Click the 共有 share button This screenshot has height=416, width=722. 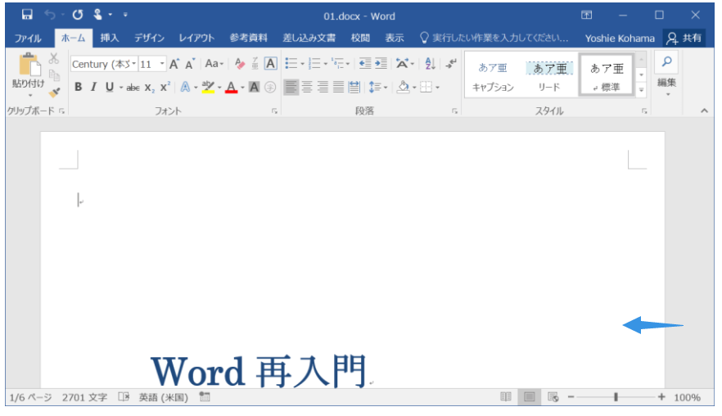pos(684,38)
